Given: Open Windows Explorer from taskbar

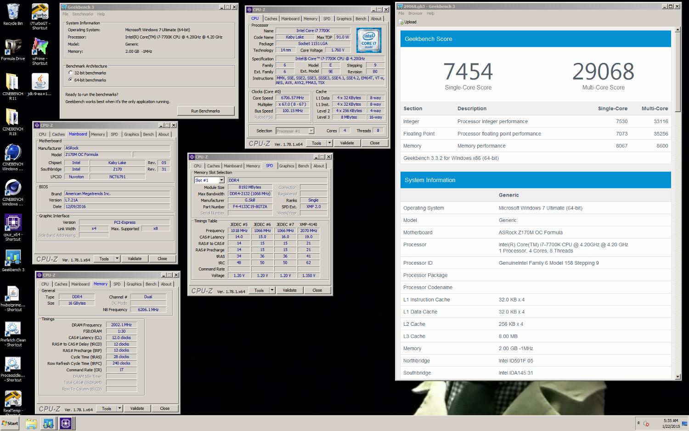Looking at the screenshot, I should tap(31, 423).
